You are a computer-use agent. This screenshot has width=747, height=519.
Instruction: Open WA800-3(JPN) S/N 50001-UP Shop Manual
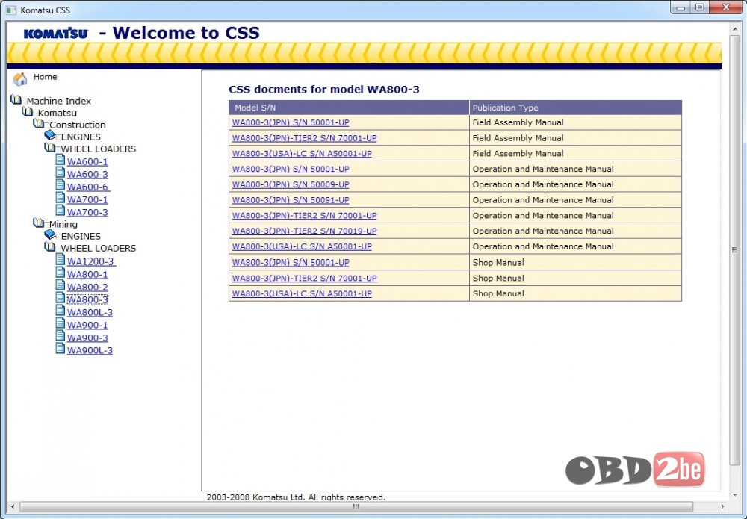click(x=291, y=262)
